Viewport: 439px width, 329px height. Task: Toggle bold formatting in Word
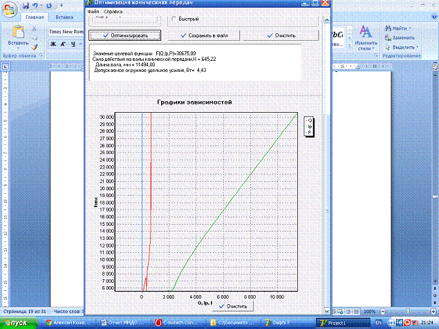click(52, 44)
